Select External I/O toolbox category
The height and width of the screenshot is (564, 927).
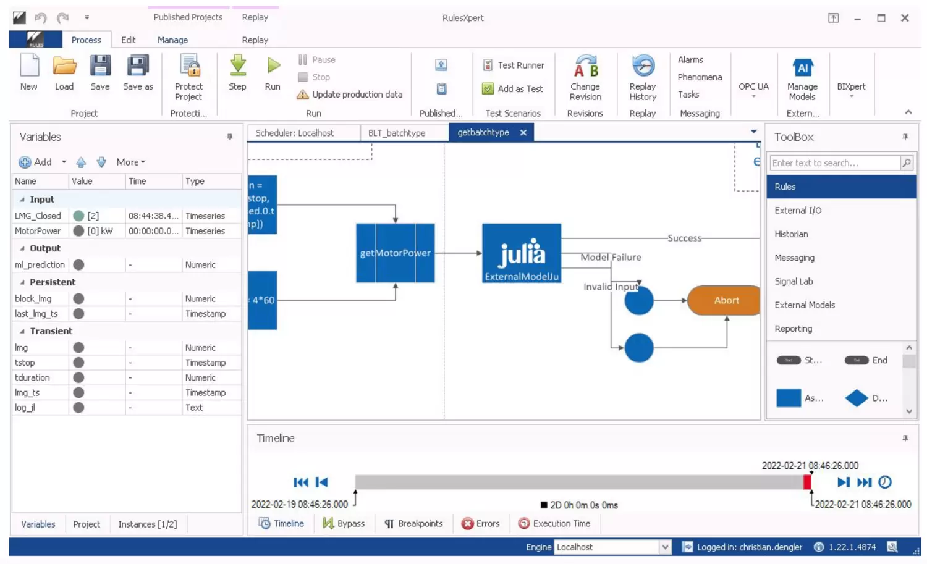[x=841, y=211]
